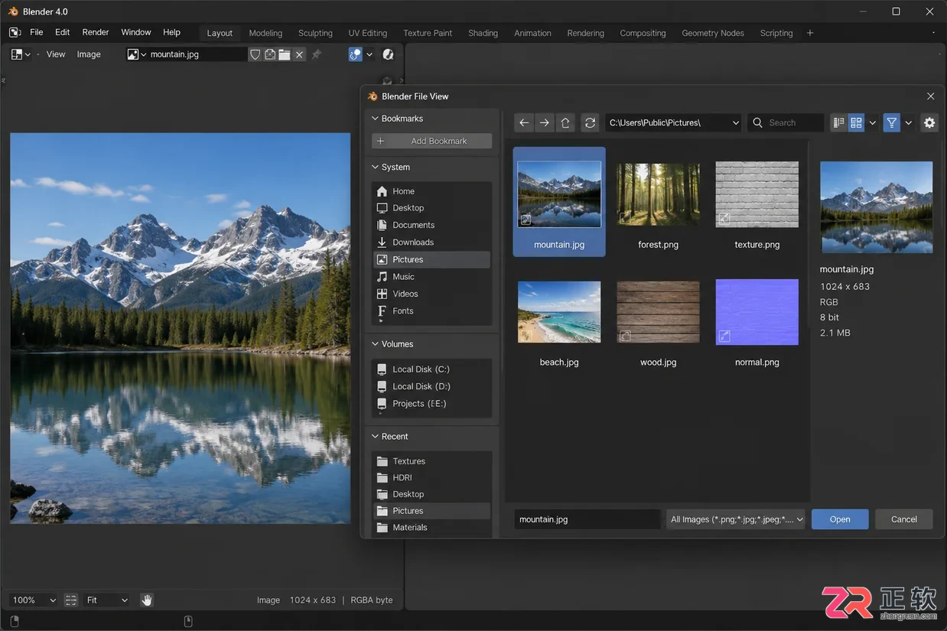Refresh the file list
Image resolution: width=947 pixels, height=631 pixels.
click(590, 122)
